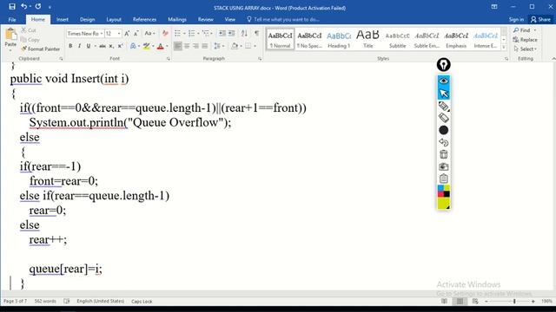Toggle Bold formatting
This screenshot has width=556, height=312.
70,46
